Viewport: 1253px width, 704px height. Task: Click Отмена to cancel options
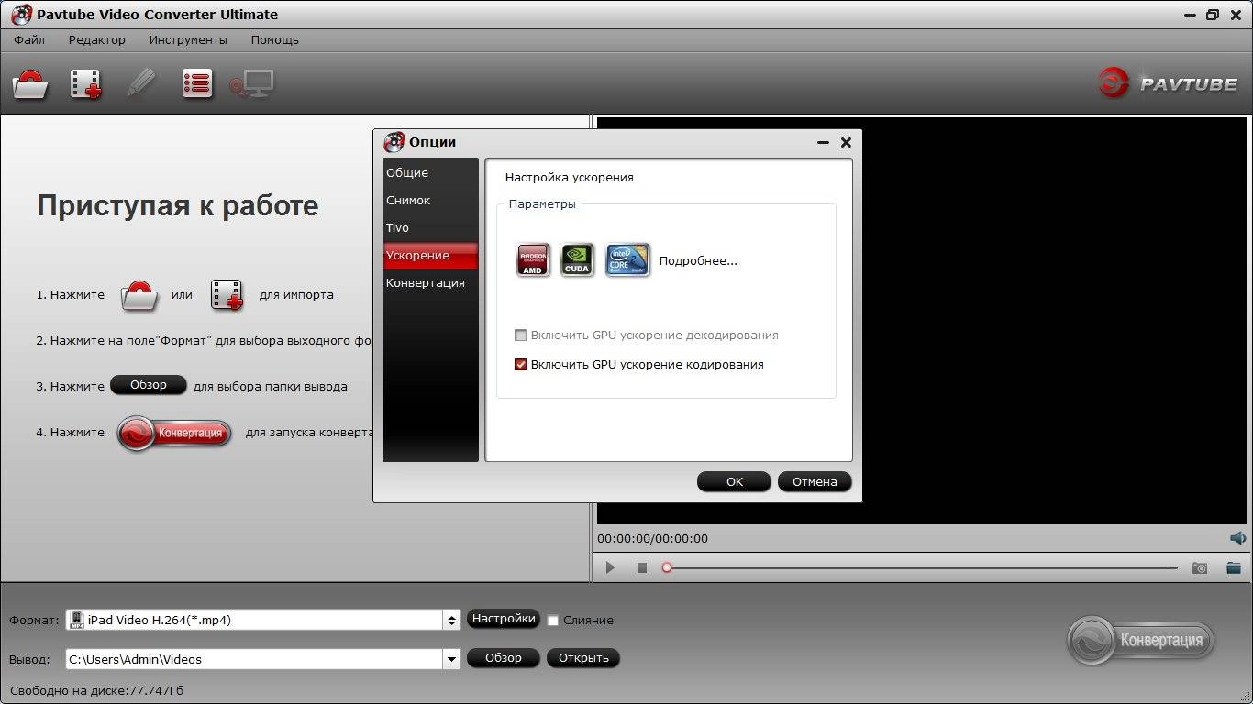click(815, 481)
